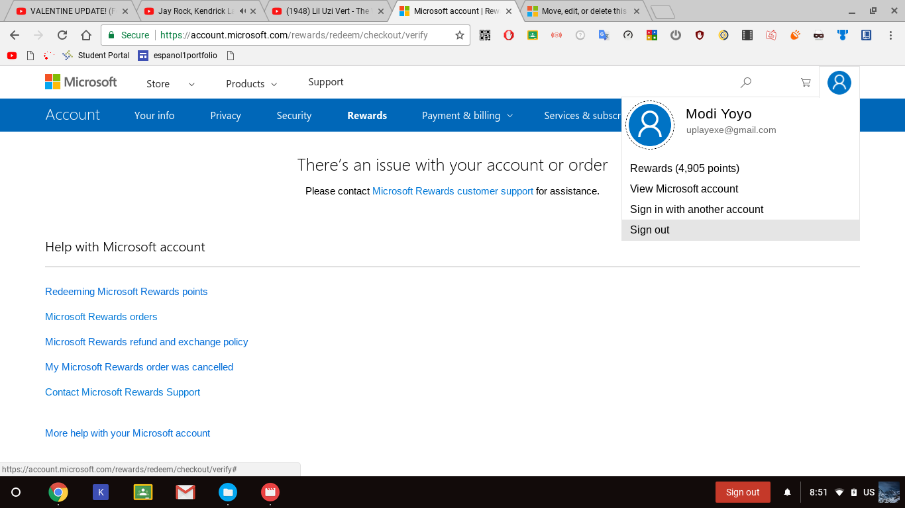This screenshot has height=508, width=905.
Task: Choose View Microsoft account
Action: 741,189
